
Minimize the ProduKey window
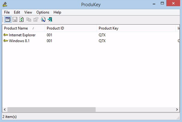coord(154,4)
